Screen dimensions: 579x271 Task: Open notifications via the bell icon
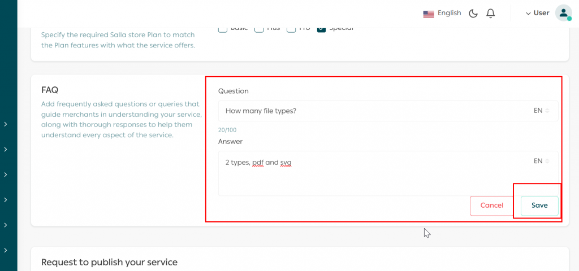point(491,14)
